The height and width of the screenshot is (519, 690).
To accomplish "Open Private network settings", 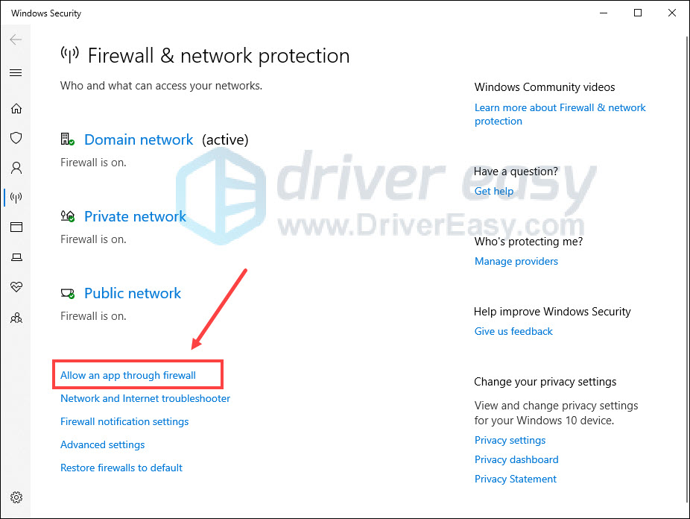I will click(x=135, y=216).
